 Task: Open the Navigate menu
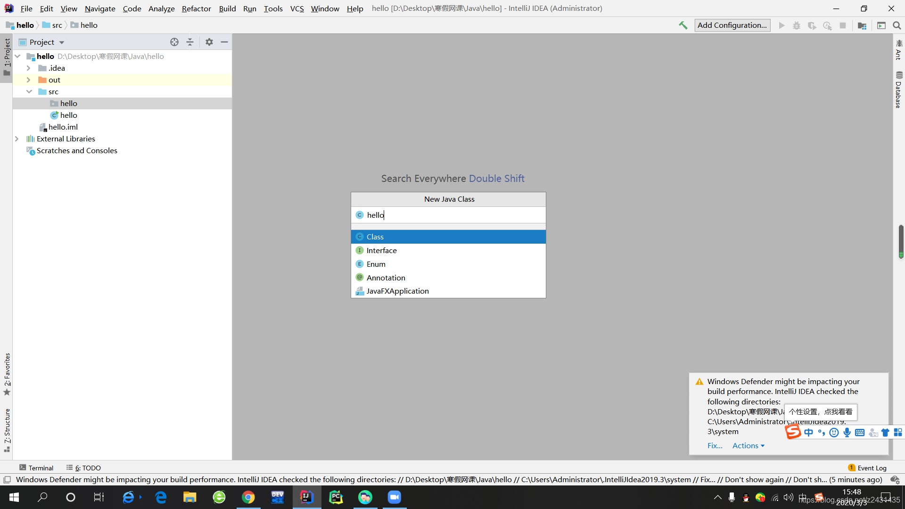pyautogui.click(x=100, y=8)
